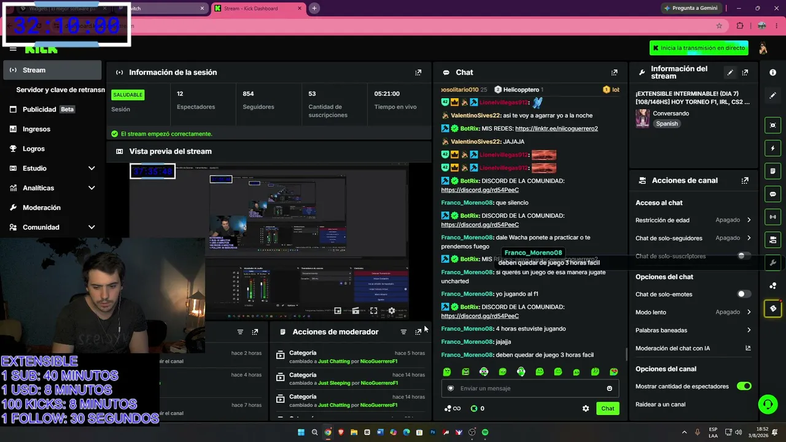
Task: Click the Windows Start button
Action: click(301, 432)
